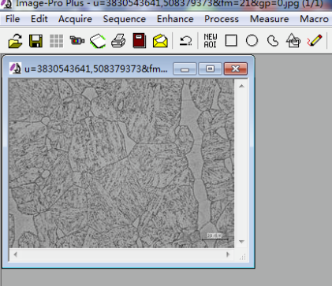The width and height of the screenshot is (332, 286).
Task: Click the Image-Pro Plus application title icon
Action: 6,4
